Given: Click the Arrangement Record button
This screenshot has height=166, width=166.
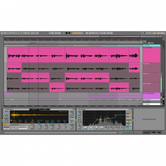Looking at the screenshot, I should pyautogui.click(x=69, y=33).
